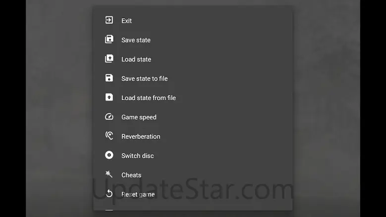Select Load state from file
This screenshot has width=386, height=217.
(149, 98)
